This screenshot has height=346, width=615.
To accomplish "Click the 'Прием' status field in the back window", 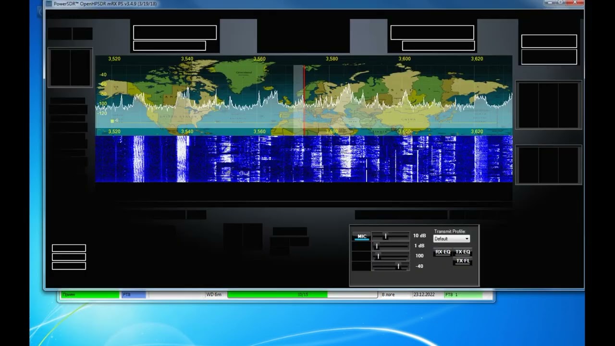I will [x=90, y=295].
